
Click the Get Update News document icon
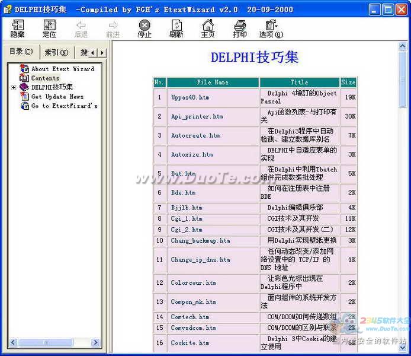pyautogui.click(x=24, y=96)
